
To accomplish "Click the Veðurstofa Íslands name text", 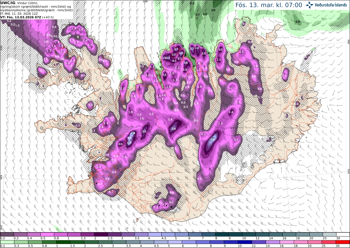I will click(331, 5).
